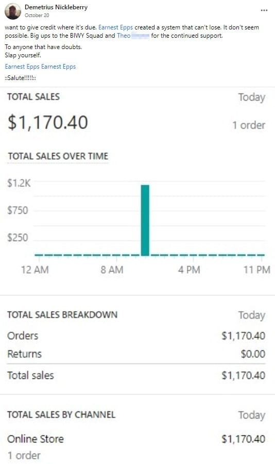The image size is (275, 464).
Task: Select the Orders row in sales breakdown
Action: click(136, 336)
